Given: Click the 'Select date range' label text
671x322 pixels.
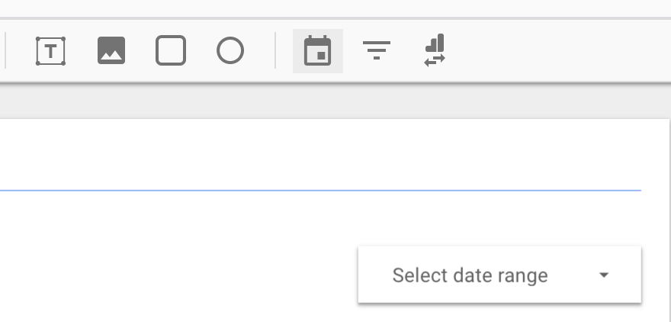Looking at the screenshot, I should pyautogui.click(x=470, y=275).
